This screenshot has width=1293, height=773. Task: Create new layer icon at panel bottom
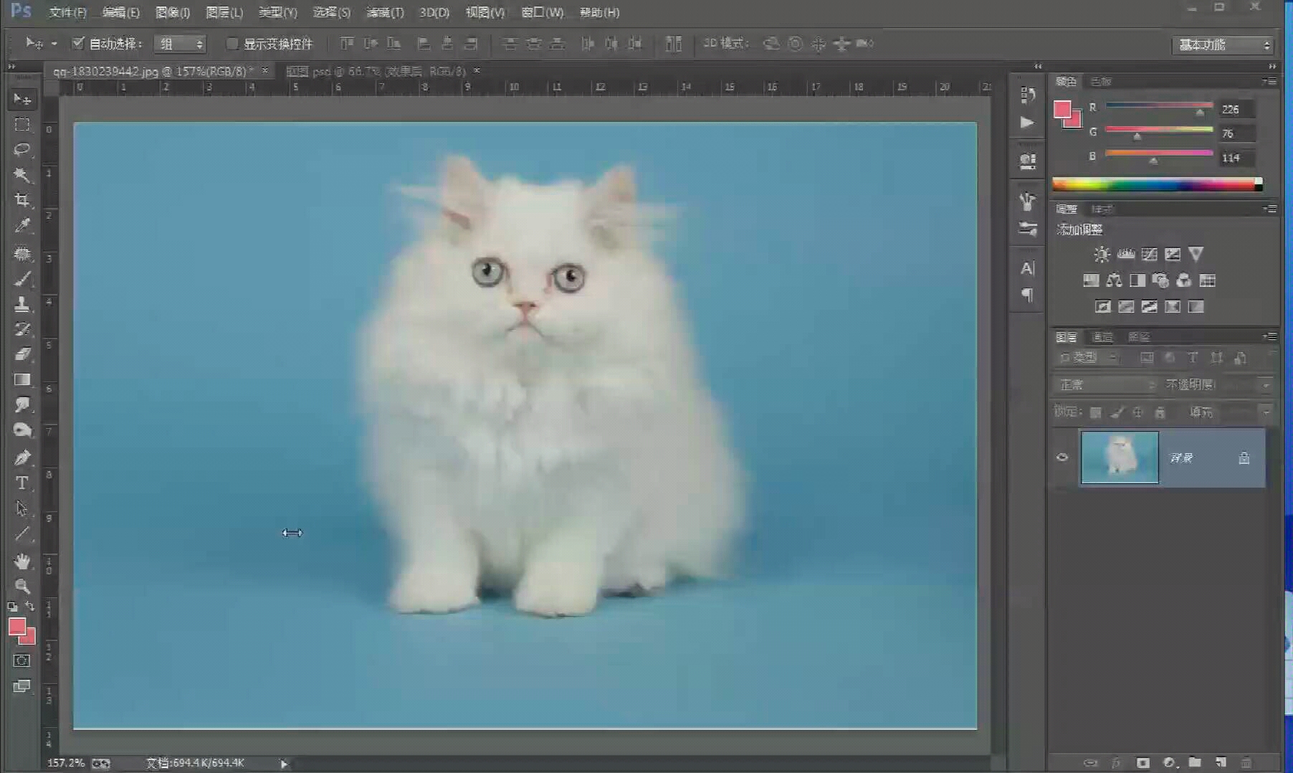coord(1221,762)
